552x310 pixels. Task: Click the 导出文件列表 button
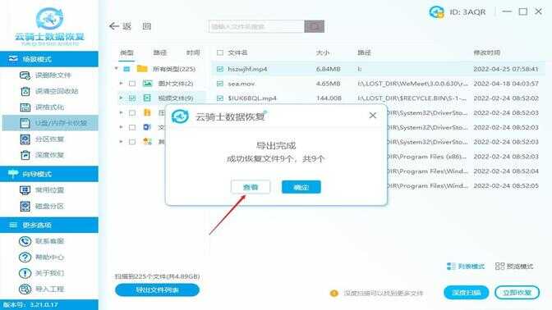click(x=158, y=290)
